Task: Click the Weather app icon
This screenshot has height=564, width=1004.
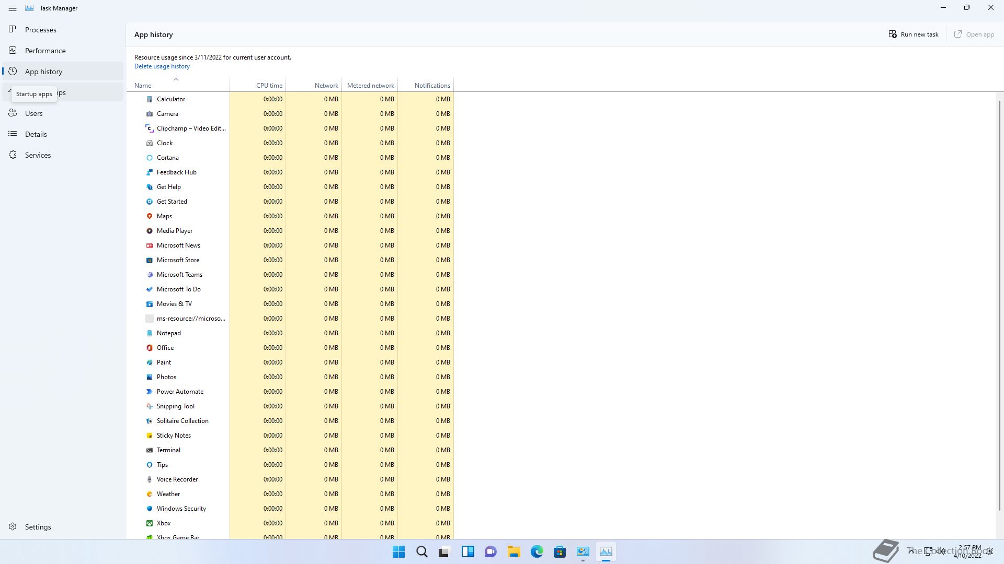Action: point(150,494)
